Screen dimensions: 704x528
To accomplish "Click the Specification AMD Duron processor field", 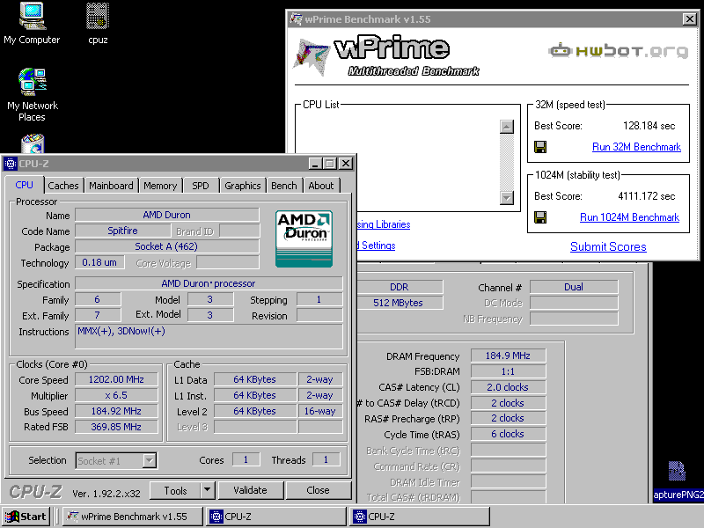I will pyautogui.click(x=209, y=283).
